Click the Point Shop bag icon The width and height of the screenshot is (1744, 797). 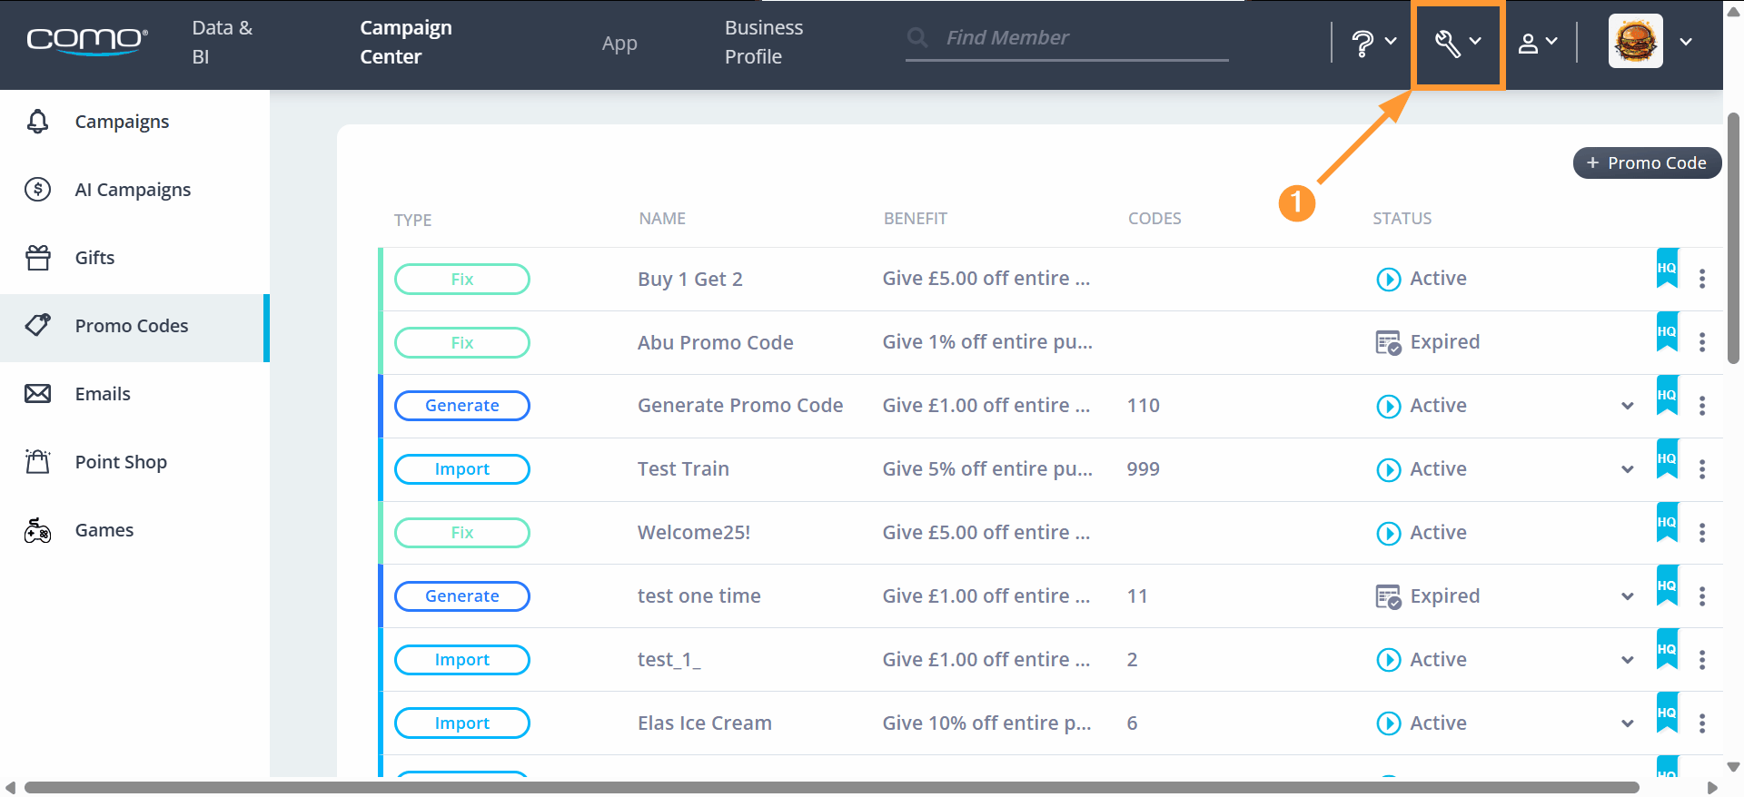pyautogui.click(x=38, y=461)
